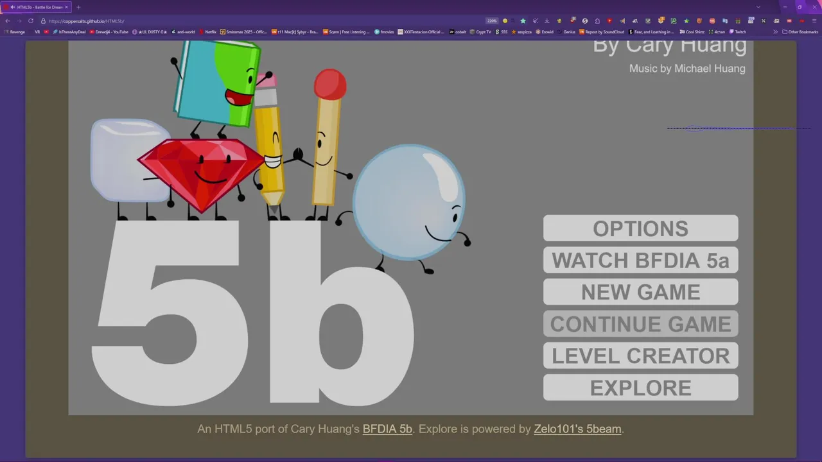Viewport: 822px width, 462px height.
Task: Open the Twitch bookmark
Action: click(x=737, y=31)
